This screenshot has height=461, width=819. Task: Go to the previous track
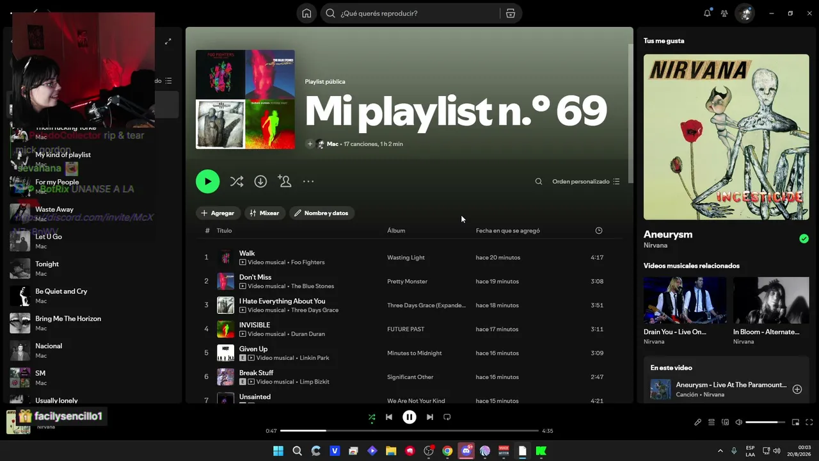[x=389, y=417]
